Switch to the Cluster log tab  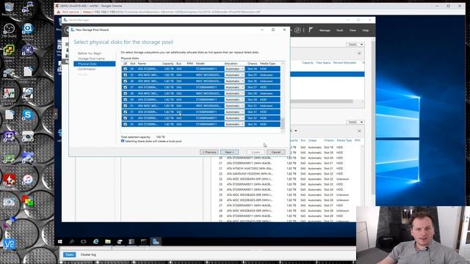tap(88, 254)
